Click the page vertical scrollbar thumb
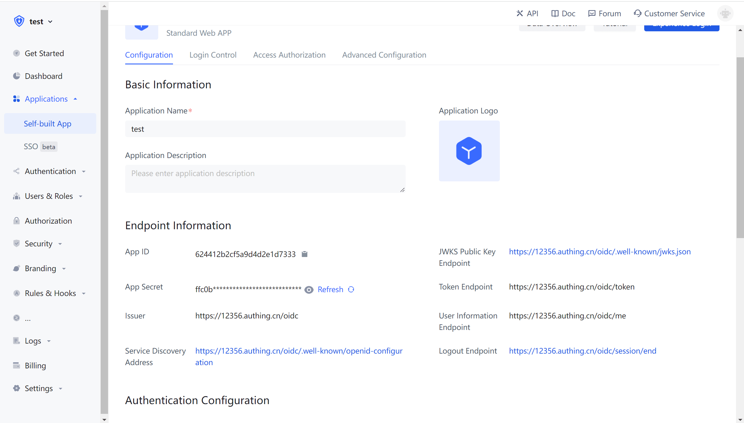The width and height of the screenshot is (744, 423). tap(740, 148)
